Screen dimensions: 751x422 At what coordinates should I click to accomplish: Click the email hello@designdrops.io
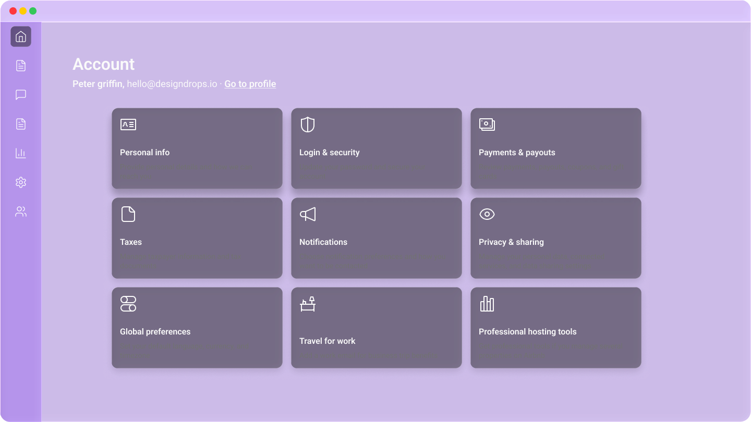coord(172,84)
